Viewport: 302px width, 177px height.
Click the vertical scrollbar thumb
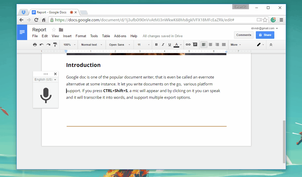coord(284,142)
